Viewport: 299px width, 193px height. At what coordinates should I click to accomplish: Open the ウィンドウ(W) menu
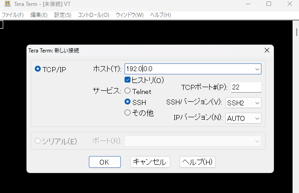(130, 15)
